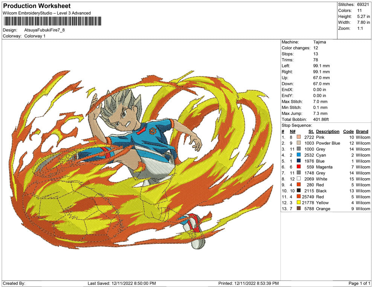Click the 'Black' description in row 10

click(x=321, y=191)
